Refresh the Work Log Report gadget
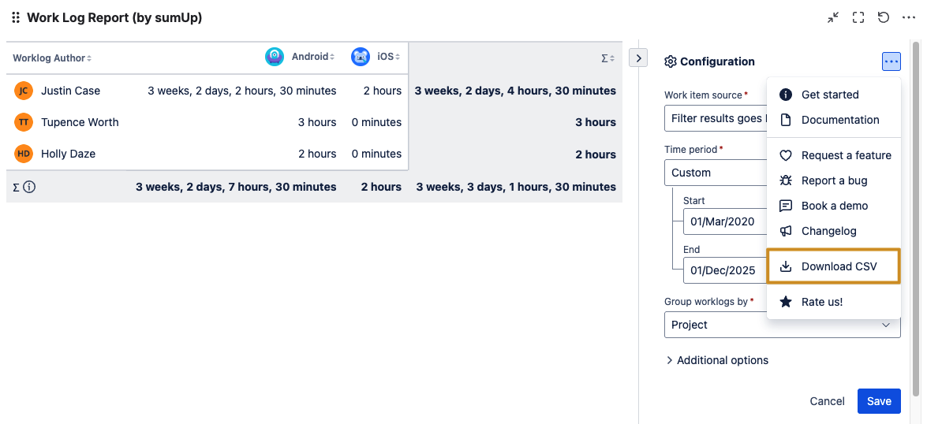The height and width of the screenshot is (424, 927). (x=884, y=17)
